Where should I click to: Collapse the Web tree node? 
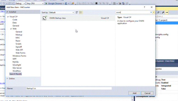click(11, 29)
